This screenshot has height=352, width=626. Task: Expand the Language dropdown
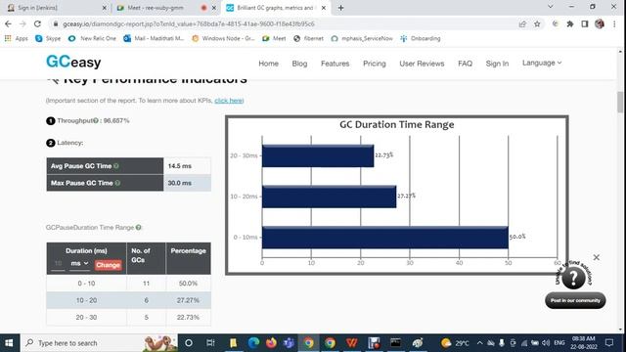pyautogui.click(x=542, y=63)
